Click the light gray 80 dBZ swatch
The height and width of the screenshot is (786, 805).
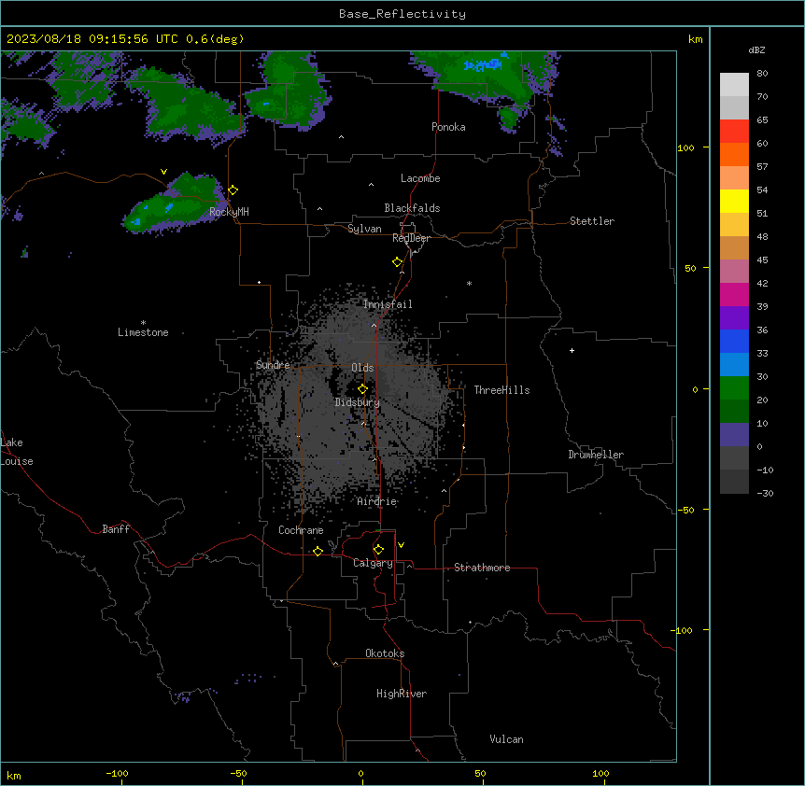(x=734, y=85)
